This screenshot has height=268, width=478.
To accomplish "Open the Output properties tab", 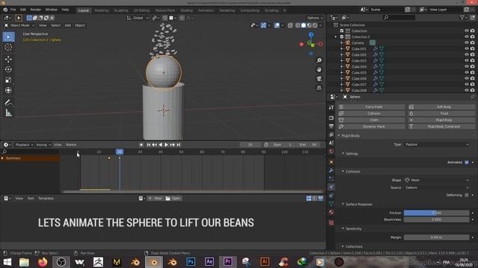I will tap(332, 126).
